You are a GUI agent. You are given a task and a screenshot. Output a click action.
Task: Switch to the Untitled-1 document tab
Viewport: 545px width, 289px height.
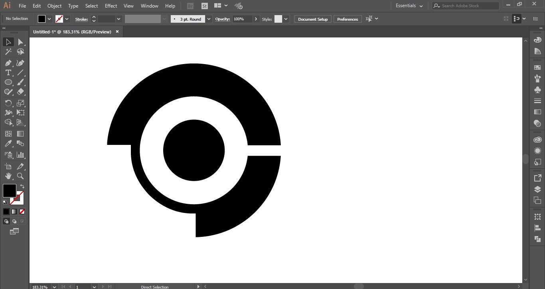tap(72, 32)
